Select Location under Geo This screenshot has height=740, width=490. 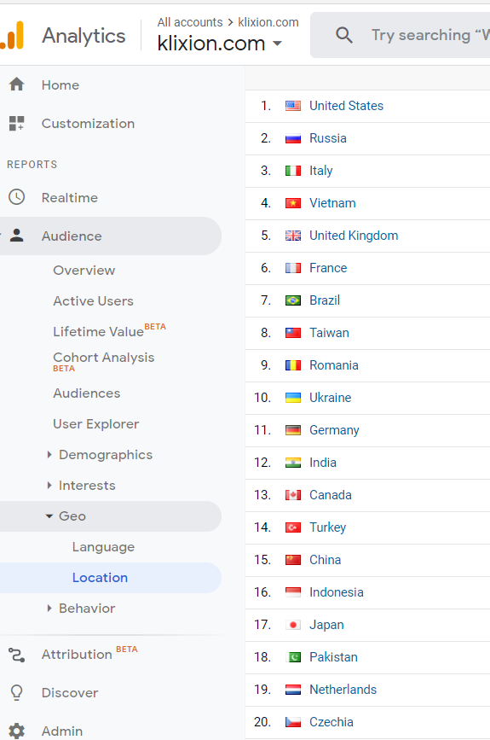(x=100, y=578)
